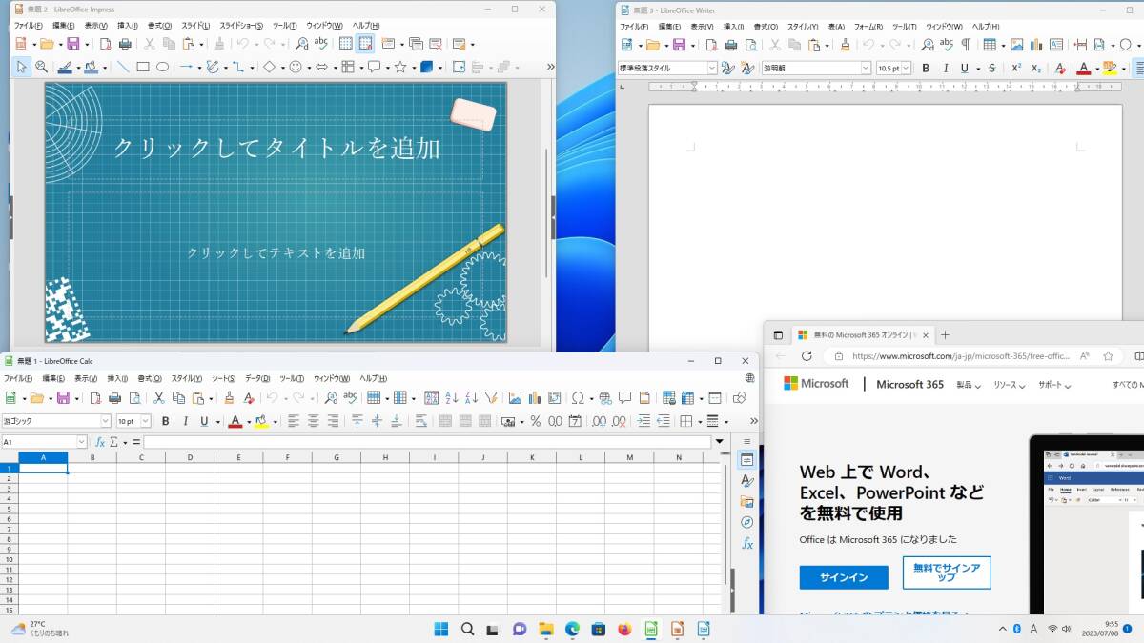Open the フォーム menu in Writer

[x=868, y=26]
